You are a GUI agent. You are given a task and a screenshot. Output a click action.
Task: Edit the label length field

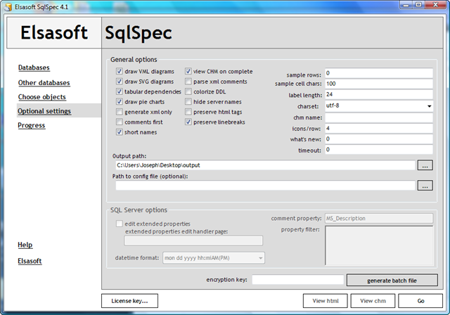[x=379, y=94]
